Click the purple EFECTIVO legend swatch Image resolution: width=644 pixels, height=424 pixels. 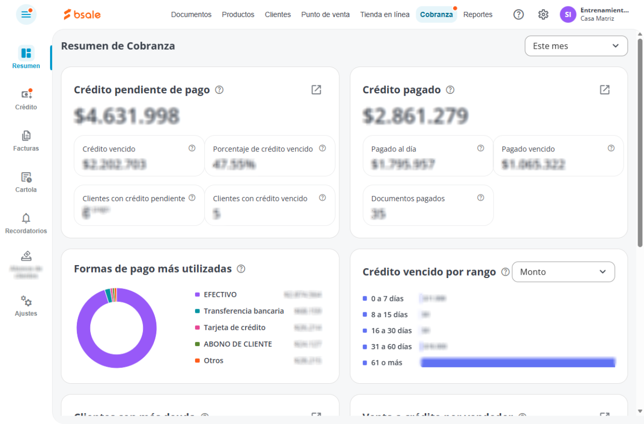197,294
